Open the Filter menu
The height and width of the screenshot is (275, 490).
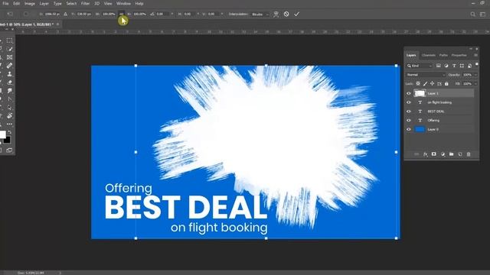point(85,3)
